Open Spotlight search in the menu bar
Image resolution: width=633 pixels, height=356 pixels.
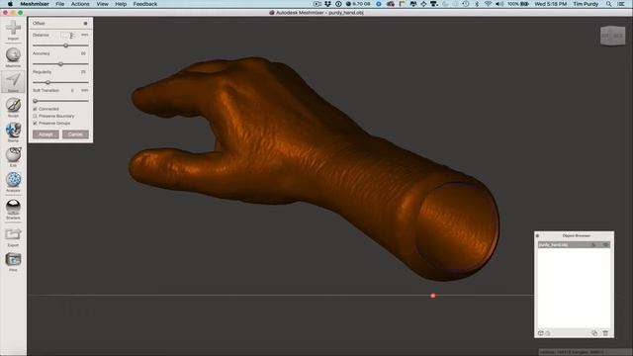click(x=608, y=4)
